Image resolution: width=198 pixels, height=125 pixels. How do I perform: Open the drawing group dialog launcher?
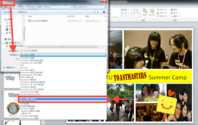(168, 20)
